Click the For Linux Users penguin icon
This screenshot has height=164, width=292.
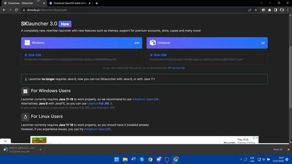[x=26, y=117]
